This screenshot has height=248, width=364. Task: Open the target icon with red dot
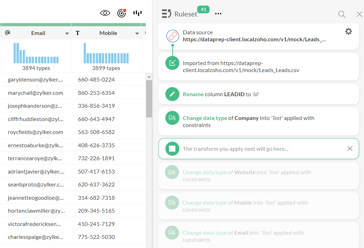pos(122,13)
